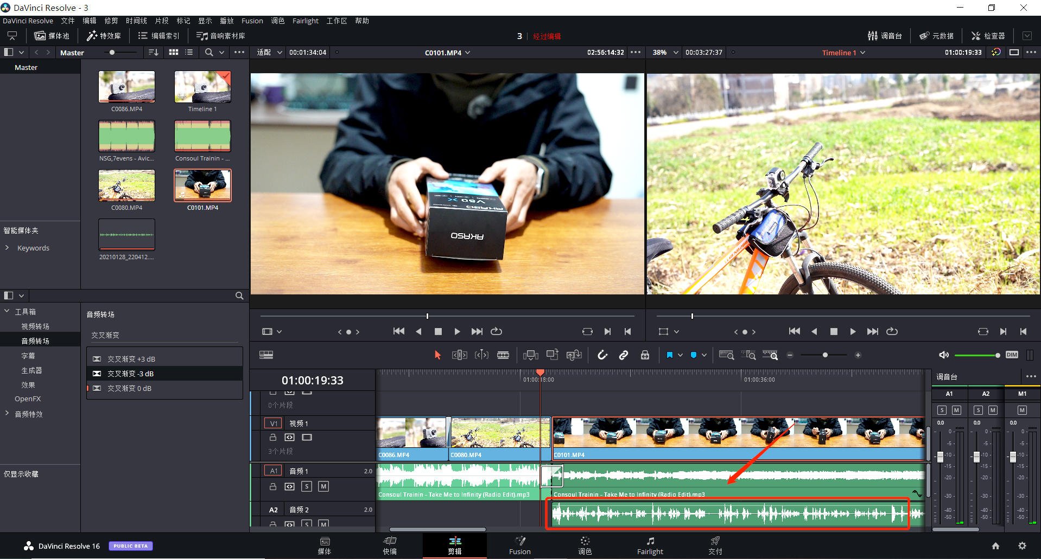1041x559 pixels.
Task: Toggle the DIM audio button
Action: click(x=1012, y=355)
